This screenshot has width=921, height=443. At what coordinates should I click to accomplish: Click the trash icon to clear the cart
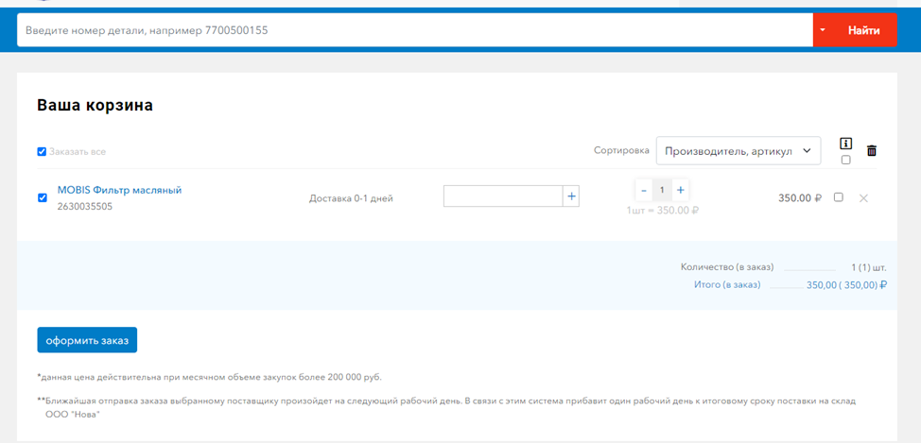pyautogui.click(x=872, y=150)
